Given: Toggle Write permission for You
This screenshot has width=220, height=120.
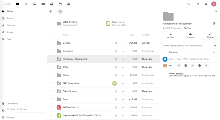Looking at the screenshot, I should click(186, 66).
